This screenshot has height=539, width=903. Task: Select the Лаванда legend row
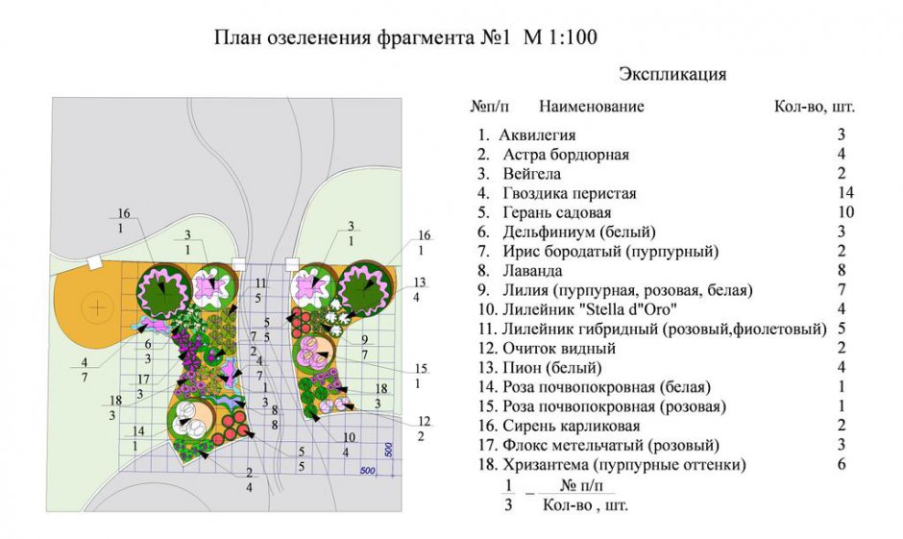click(529, 271)
